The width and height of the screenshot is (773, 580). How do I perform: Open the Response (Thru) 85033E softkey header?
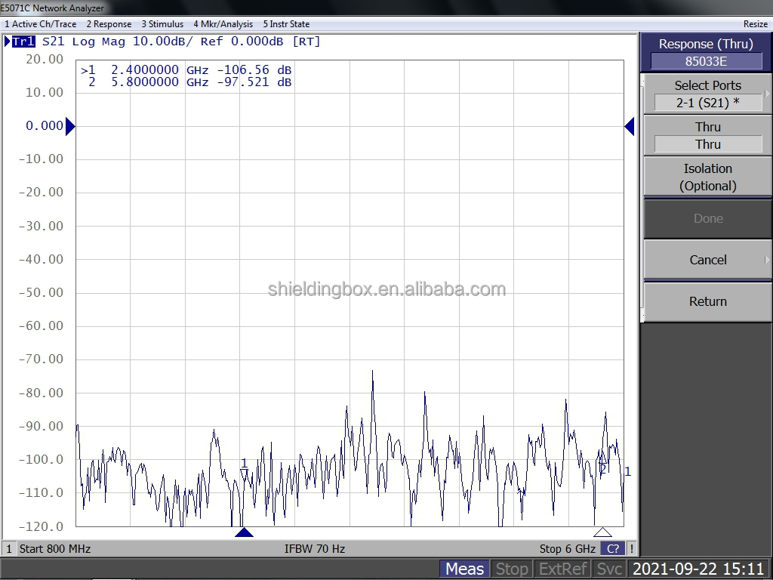(707, 52)
